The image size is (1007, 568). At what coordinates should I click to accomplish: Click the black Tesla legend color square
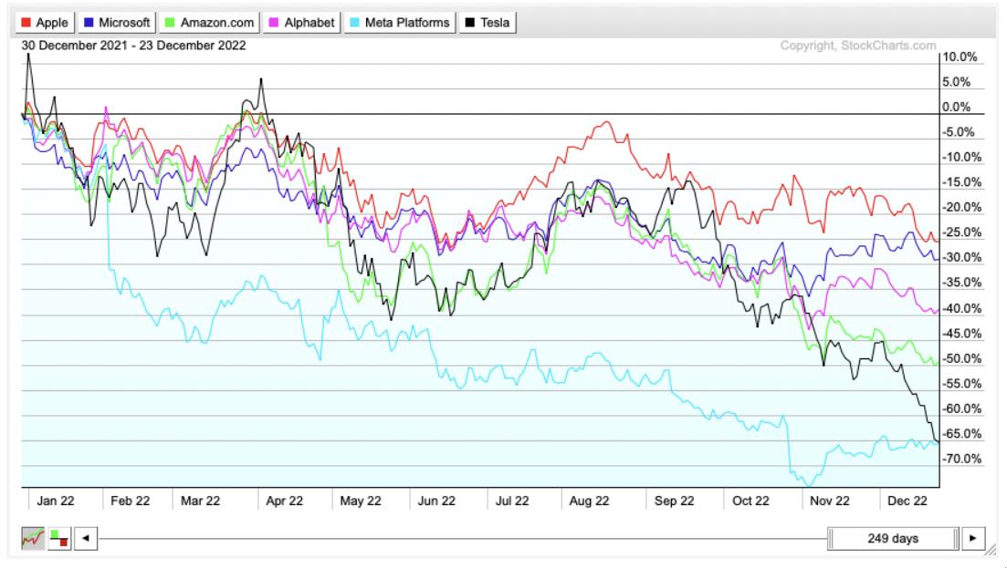pos(470,23)
